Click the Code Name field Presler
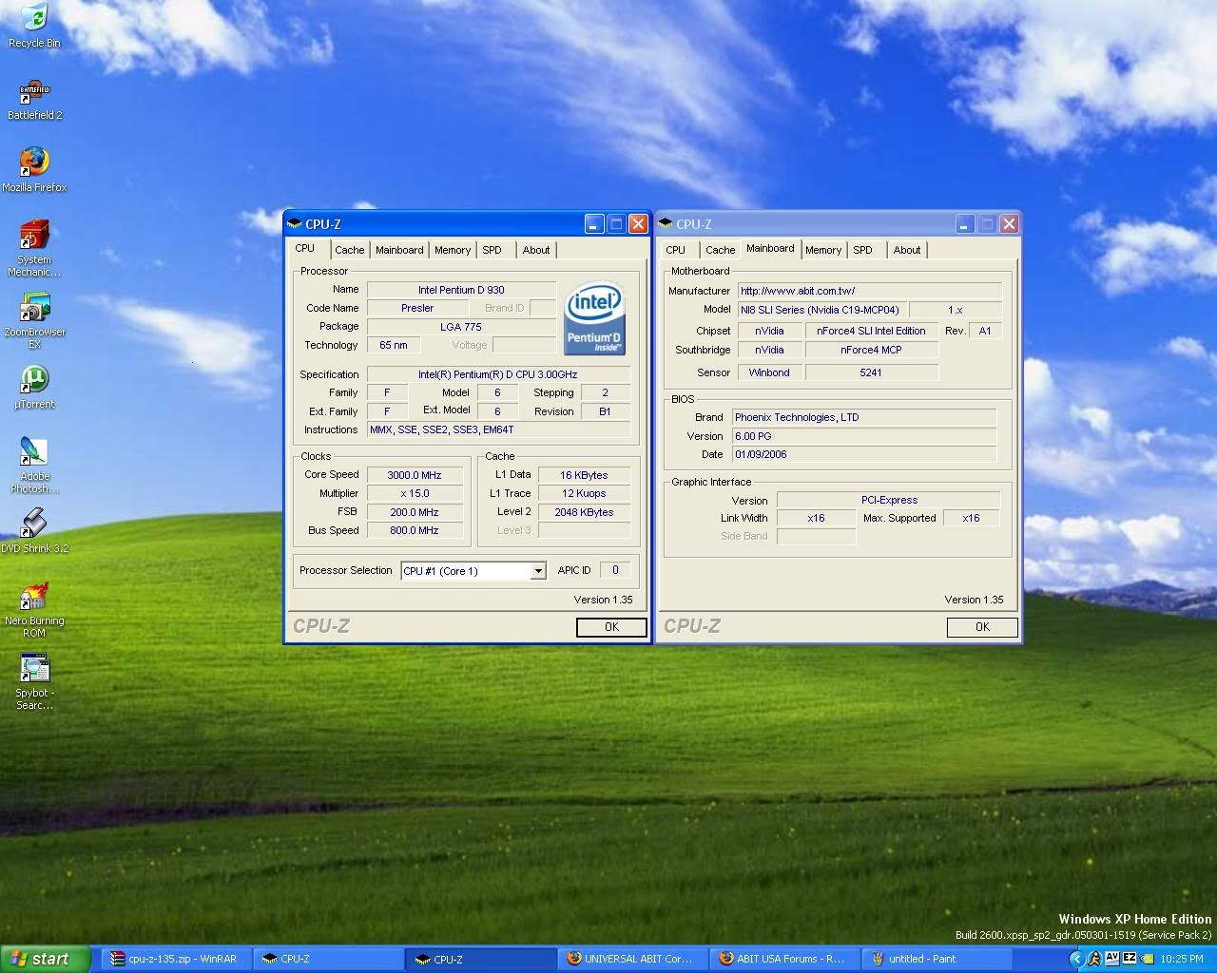Image resolution: width=1217 pixels, height=973 pixels. [417, 308]
